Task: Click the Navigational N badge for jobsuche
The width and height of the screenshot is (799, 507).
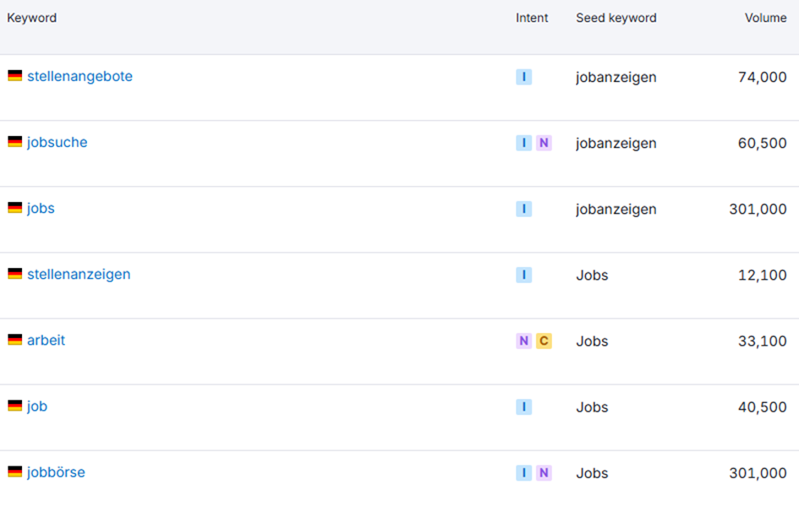Action: 544,143
